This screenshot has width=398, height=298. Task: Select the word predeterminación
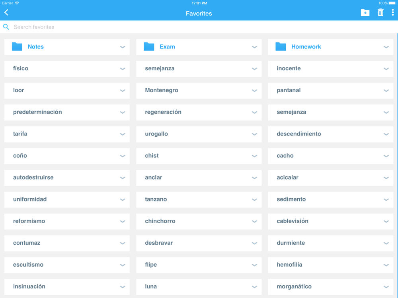37,112
